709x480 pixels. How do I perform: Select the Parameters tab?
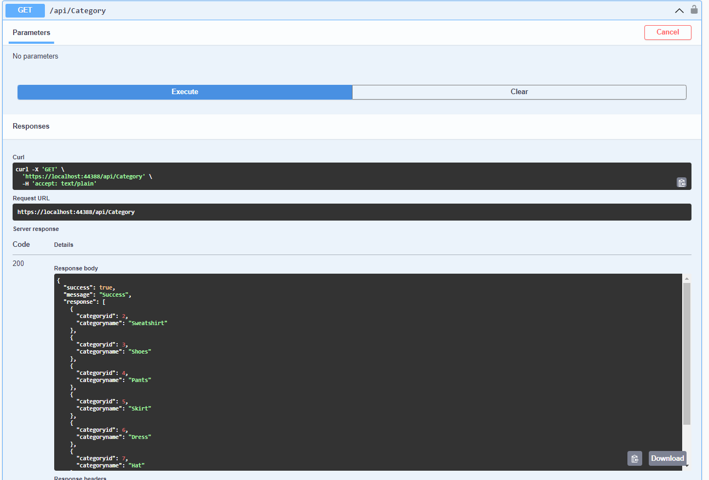pyautogui.click(x=31, y=33)
